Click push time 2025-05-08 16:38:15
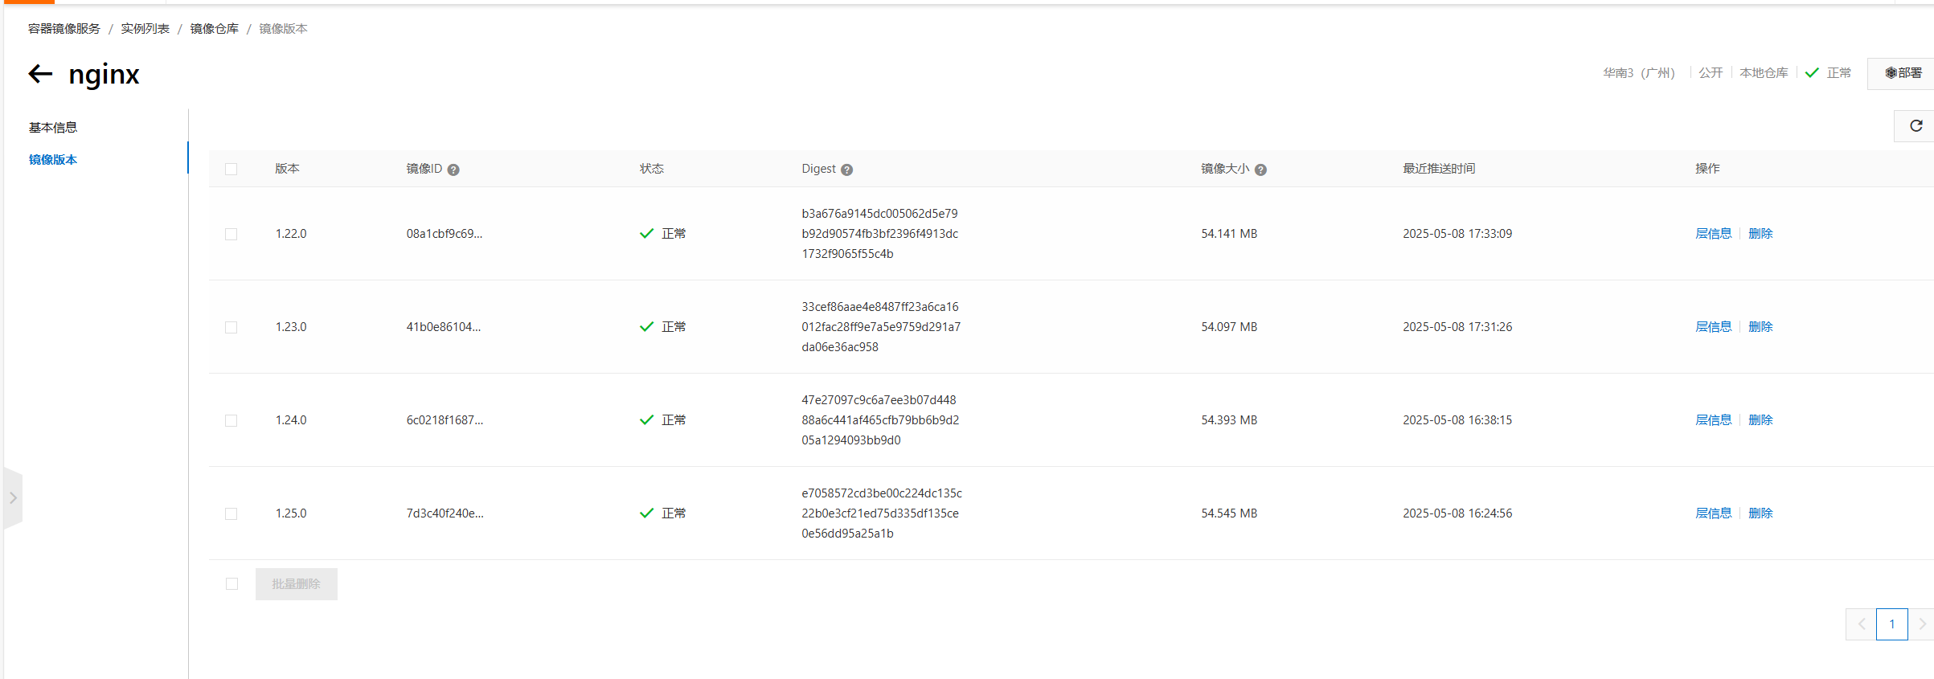 pyautogui.click(x=1457, y=420)
